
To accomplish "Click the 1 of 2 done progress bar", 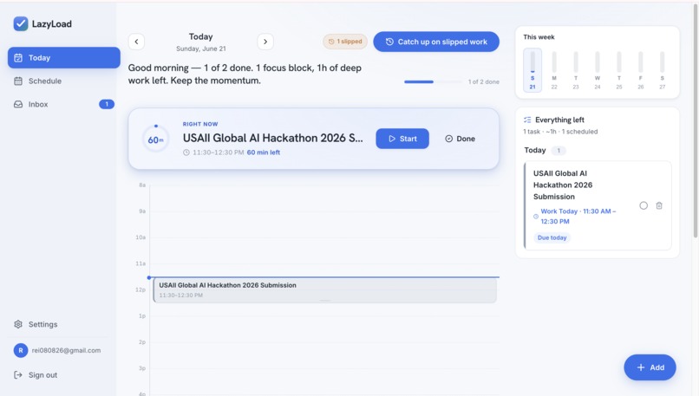I will (x=433, y=82).
